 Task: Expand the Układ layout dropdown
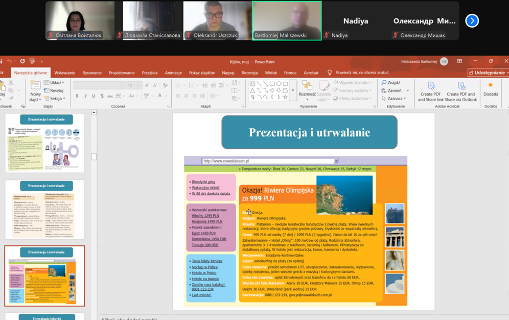point(54,82)
